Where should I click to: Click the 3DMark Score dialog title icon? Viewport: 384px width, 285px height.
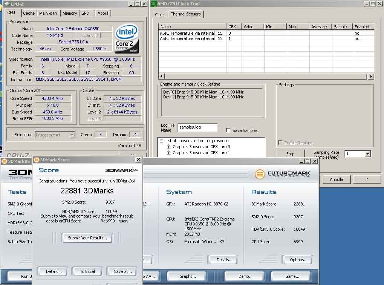point(37,160)
